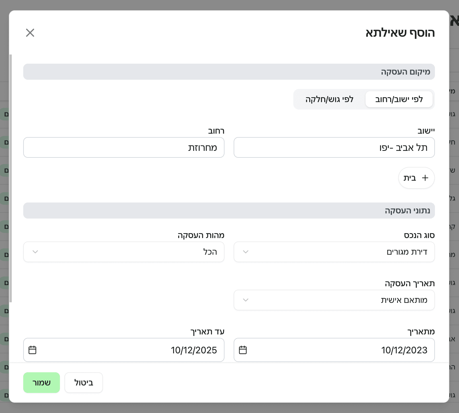The width and height of the screenshot is (459, 413).
Task: Click the ייישוב field showing תל אביב -יפו
Action: (x=334, y=147)
